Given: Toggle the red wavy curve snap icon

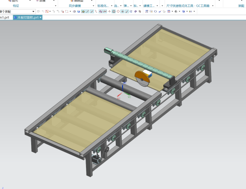Looking at the screenshot, I should 105,11.
